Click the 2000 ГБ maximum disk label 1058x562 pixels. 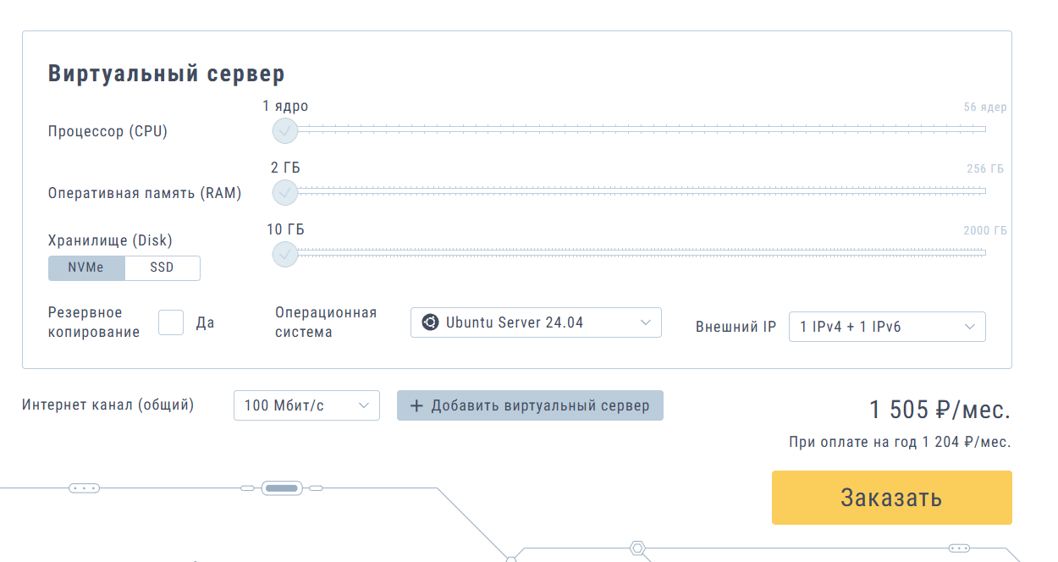coord(985,231)
